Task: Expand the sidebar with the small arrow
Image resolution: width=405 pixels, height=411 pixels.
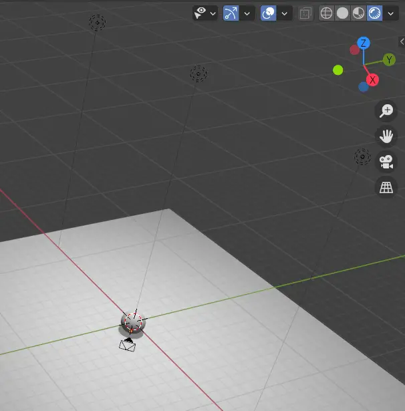Action: click(402, 41)
